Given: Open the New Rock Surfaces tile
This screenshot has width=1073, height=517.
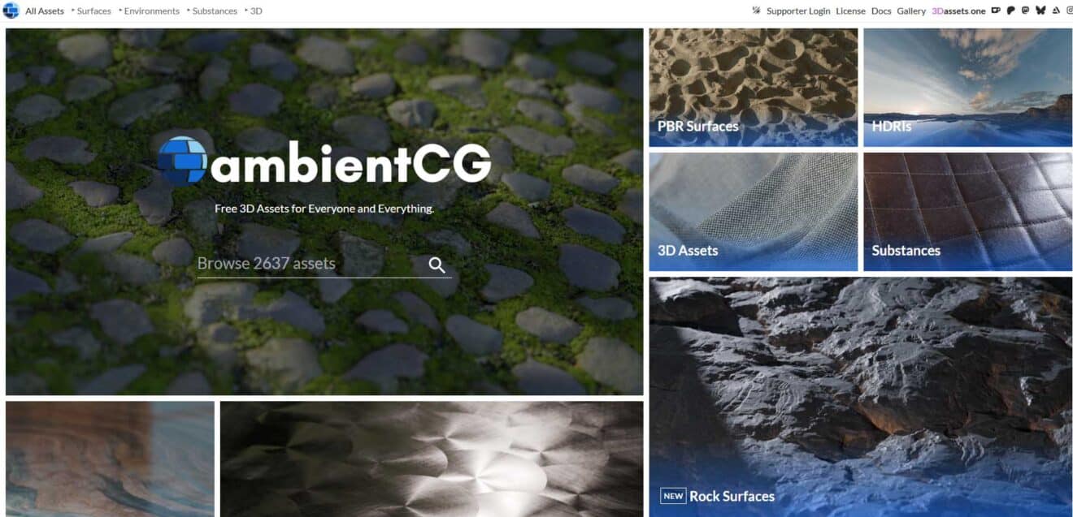Looking at the screenshot, I should point(860,397).
